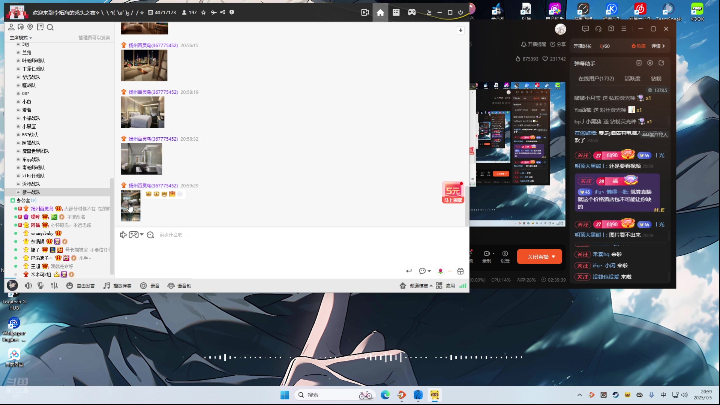Open the YY channel home icon
Screen dimensions: 720x405
(x=380, y=12)
